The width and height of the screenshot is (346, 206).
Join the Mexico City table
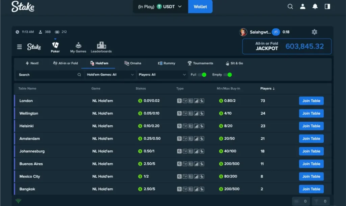coord(311,177)
